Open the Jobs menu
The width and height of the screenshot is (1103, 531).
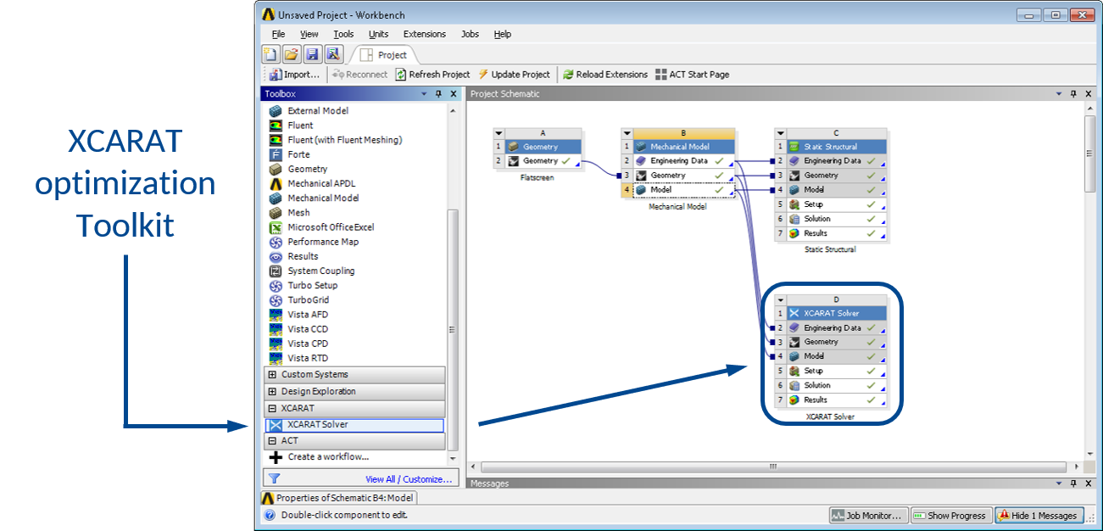pos(470,34)
